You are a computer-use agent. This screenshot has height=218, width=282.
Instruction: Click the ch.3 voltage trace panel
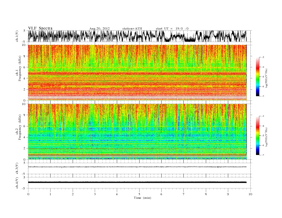(140, 168)
